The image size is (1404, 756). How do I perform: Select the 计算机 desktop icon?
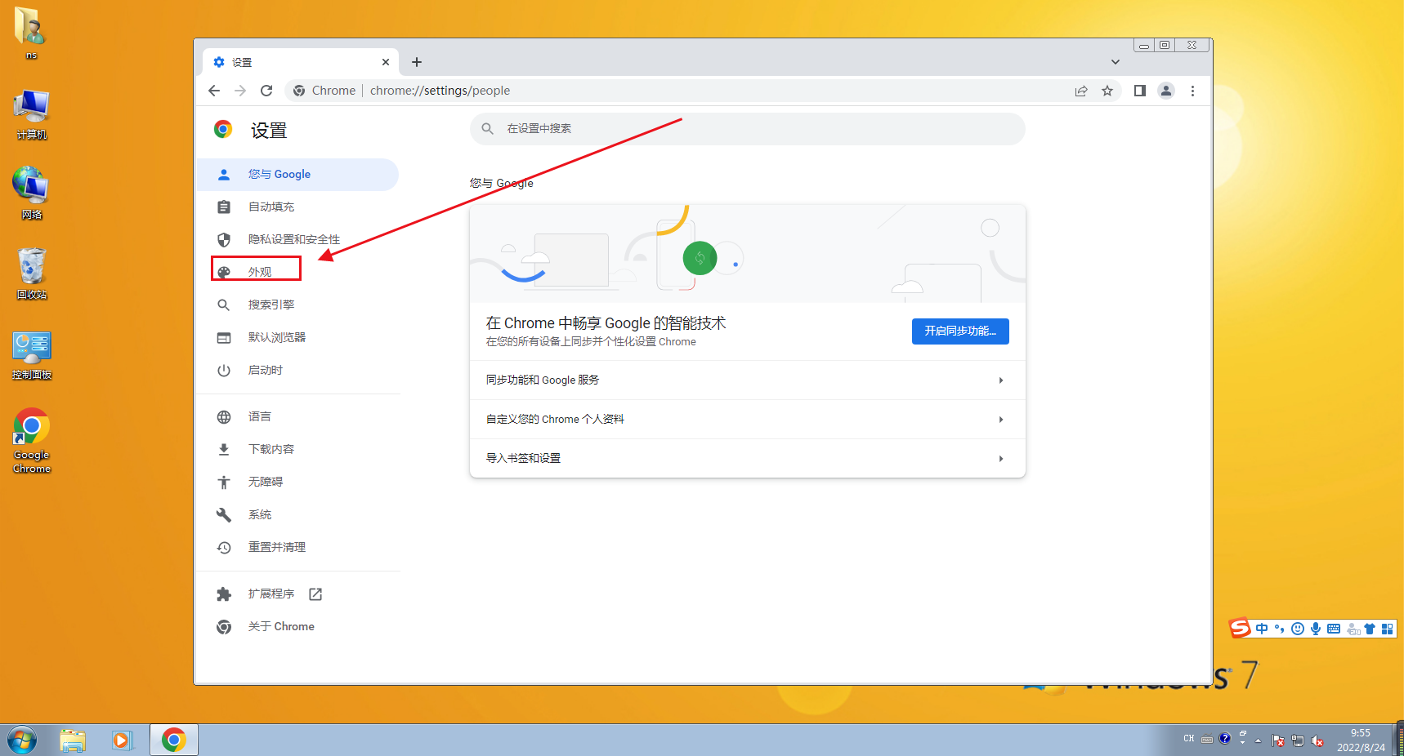pyautogui.click(x=31, y=114)
